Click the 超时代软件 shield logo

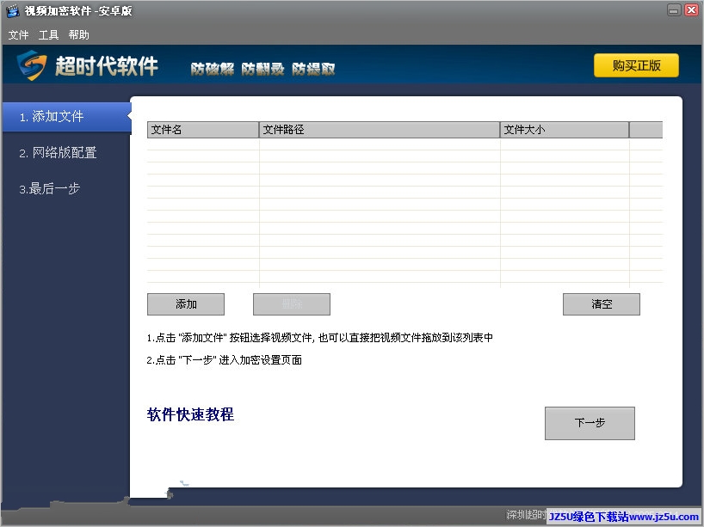click(x=32, y=65)
